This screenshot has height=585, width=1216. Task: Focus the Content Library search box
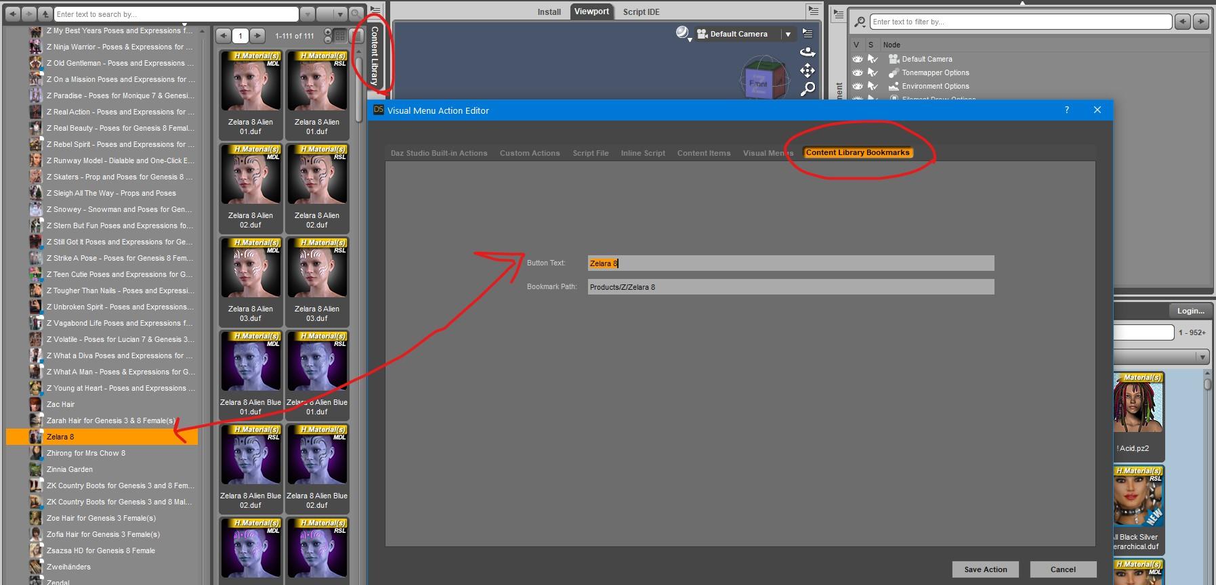click(x=176, y=14)
